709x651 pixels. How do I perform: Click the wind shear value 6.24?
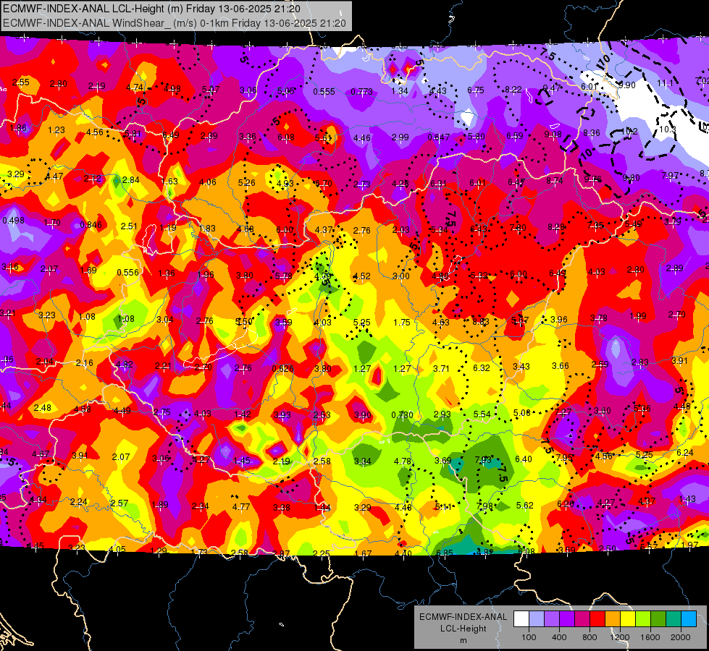tap(685, 453)
